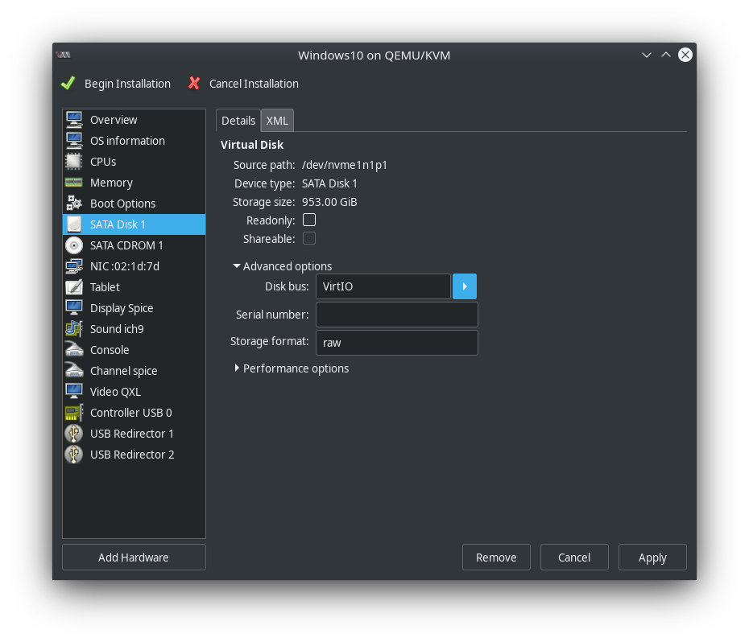Viewport: 749px width, 642px height.
Task: Click the Apply button
Action: tap(652, 557)
